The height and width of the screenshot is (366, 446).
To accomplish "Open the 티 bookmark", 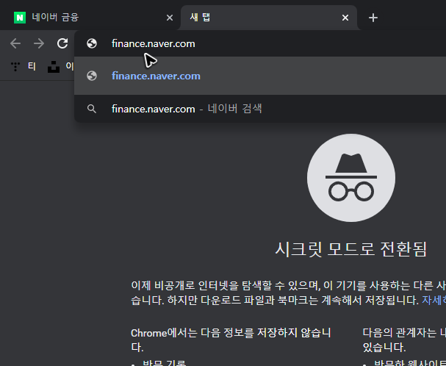I will point(24,67).
